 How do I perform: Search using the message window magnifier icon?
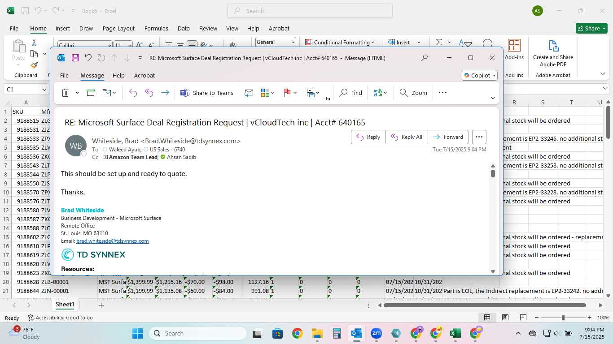coord(425,58)
